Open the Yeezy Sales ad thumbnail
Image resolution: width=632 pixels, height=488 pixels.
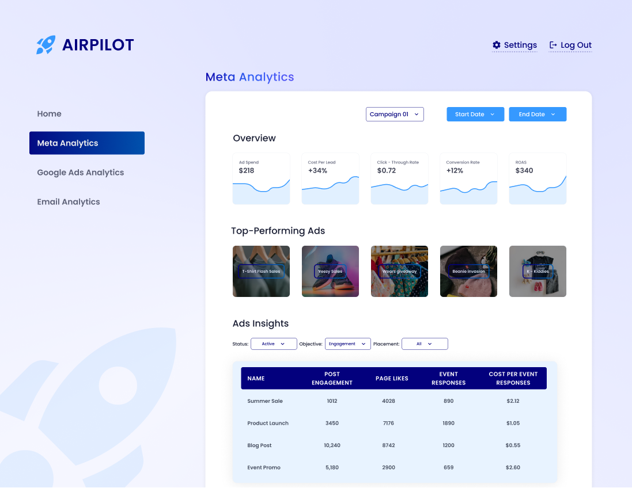(x=330, y=272)
